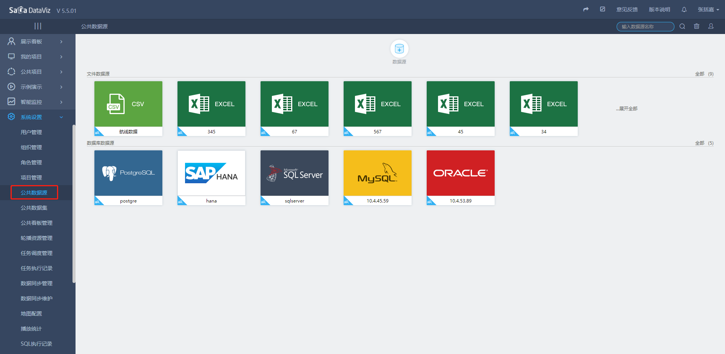Select 项目管理 in sidebar
Screen dimensions: 725x354
[31, 178]
